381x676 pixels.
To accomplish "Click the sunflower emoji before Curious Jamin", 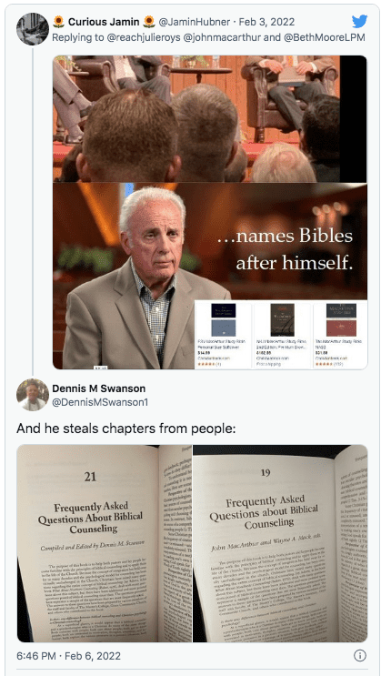I will pyautogui.click(x=58, y=22).
